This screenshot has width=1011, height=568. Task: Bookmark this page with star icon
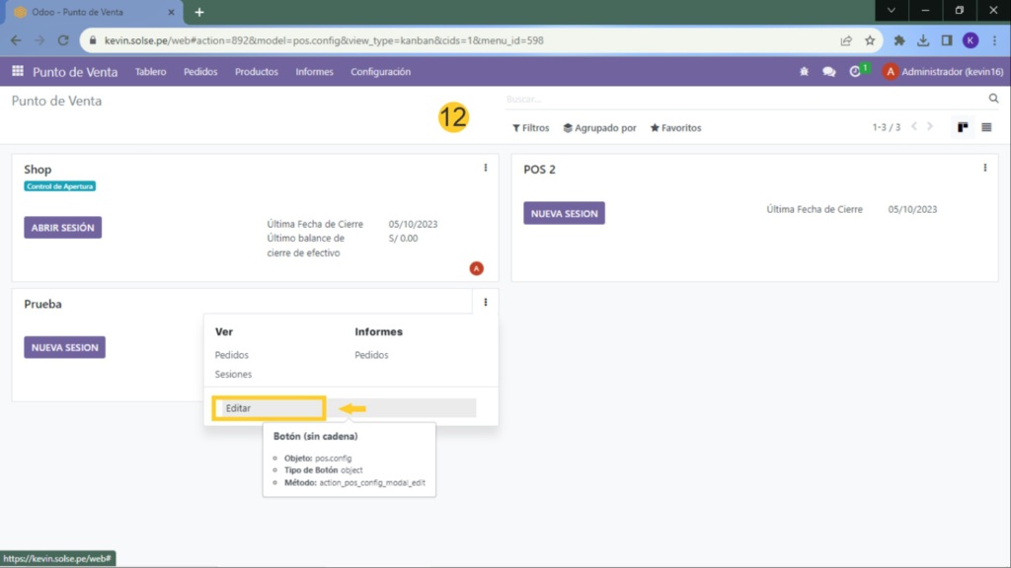[x=870, y=41]
